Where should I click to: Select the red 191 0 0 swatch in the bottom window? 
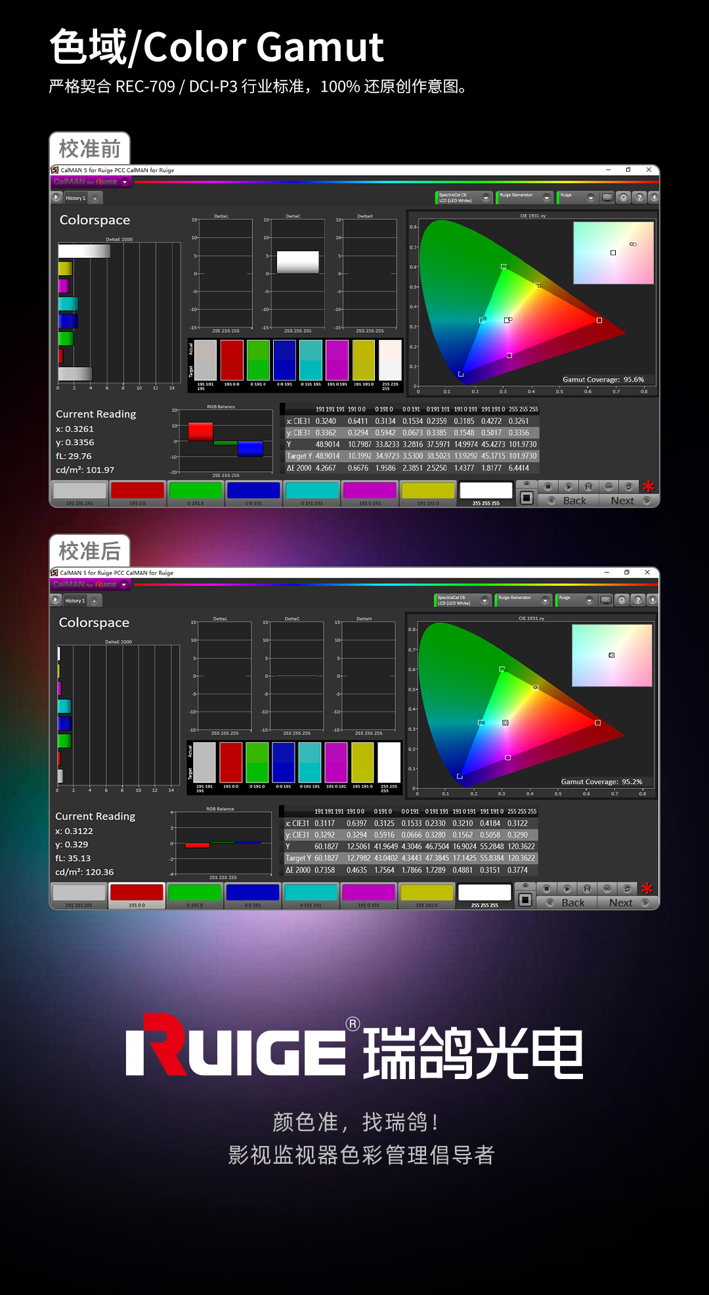coord(137,893)
